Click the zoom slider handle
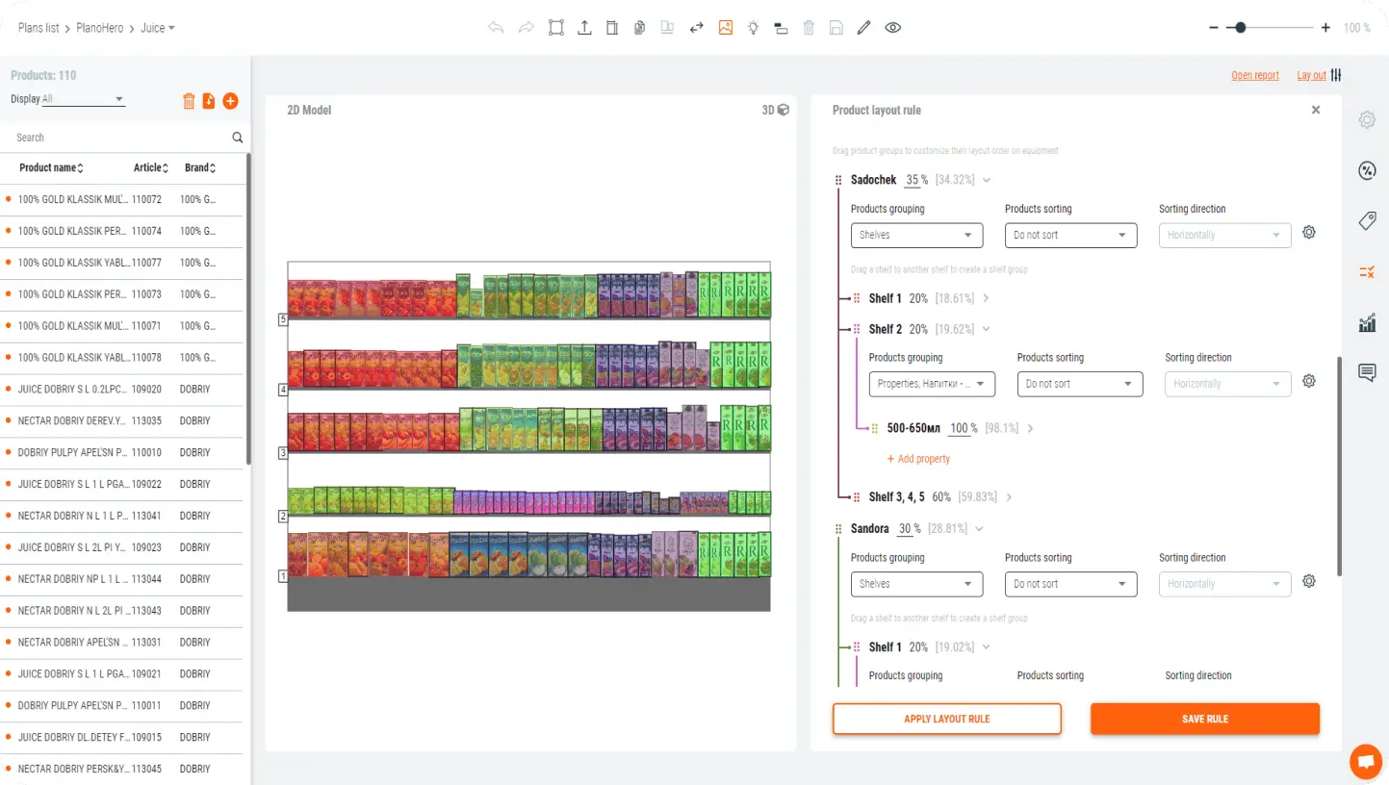This screenshot has width=1389, height=785. coord(1241,28)
